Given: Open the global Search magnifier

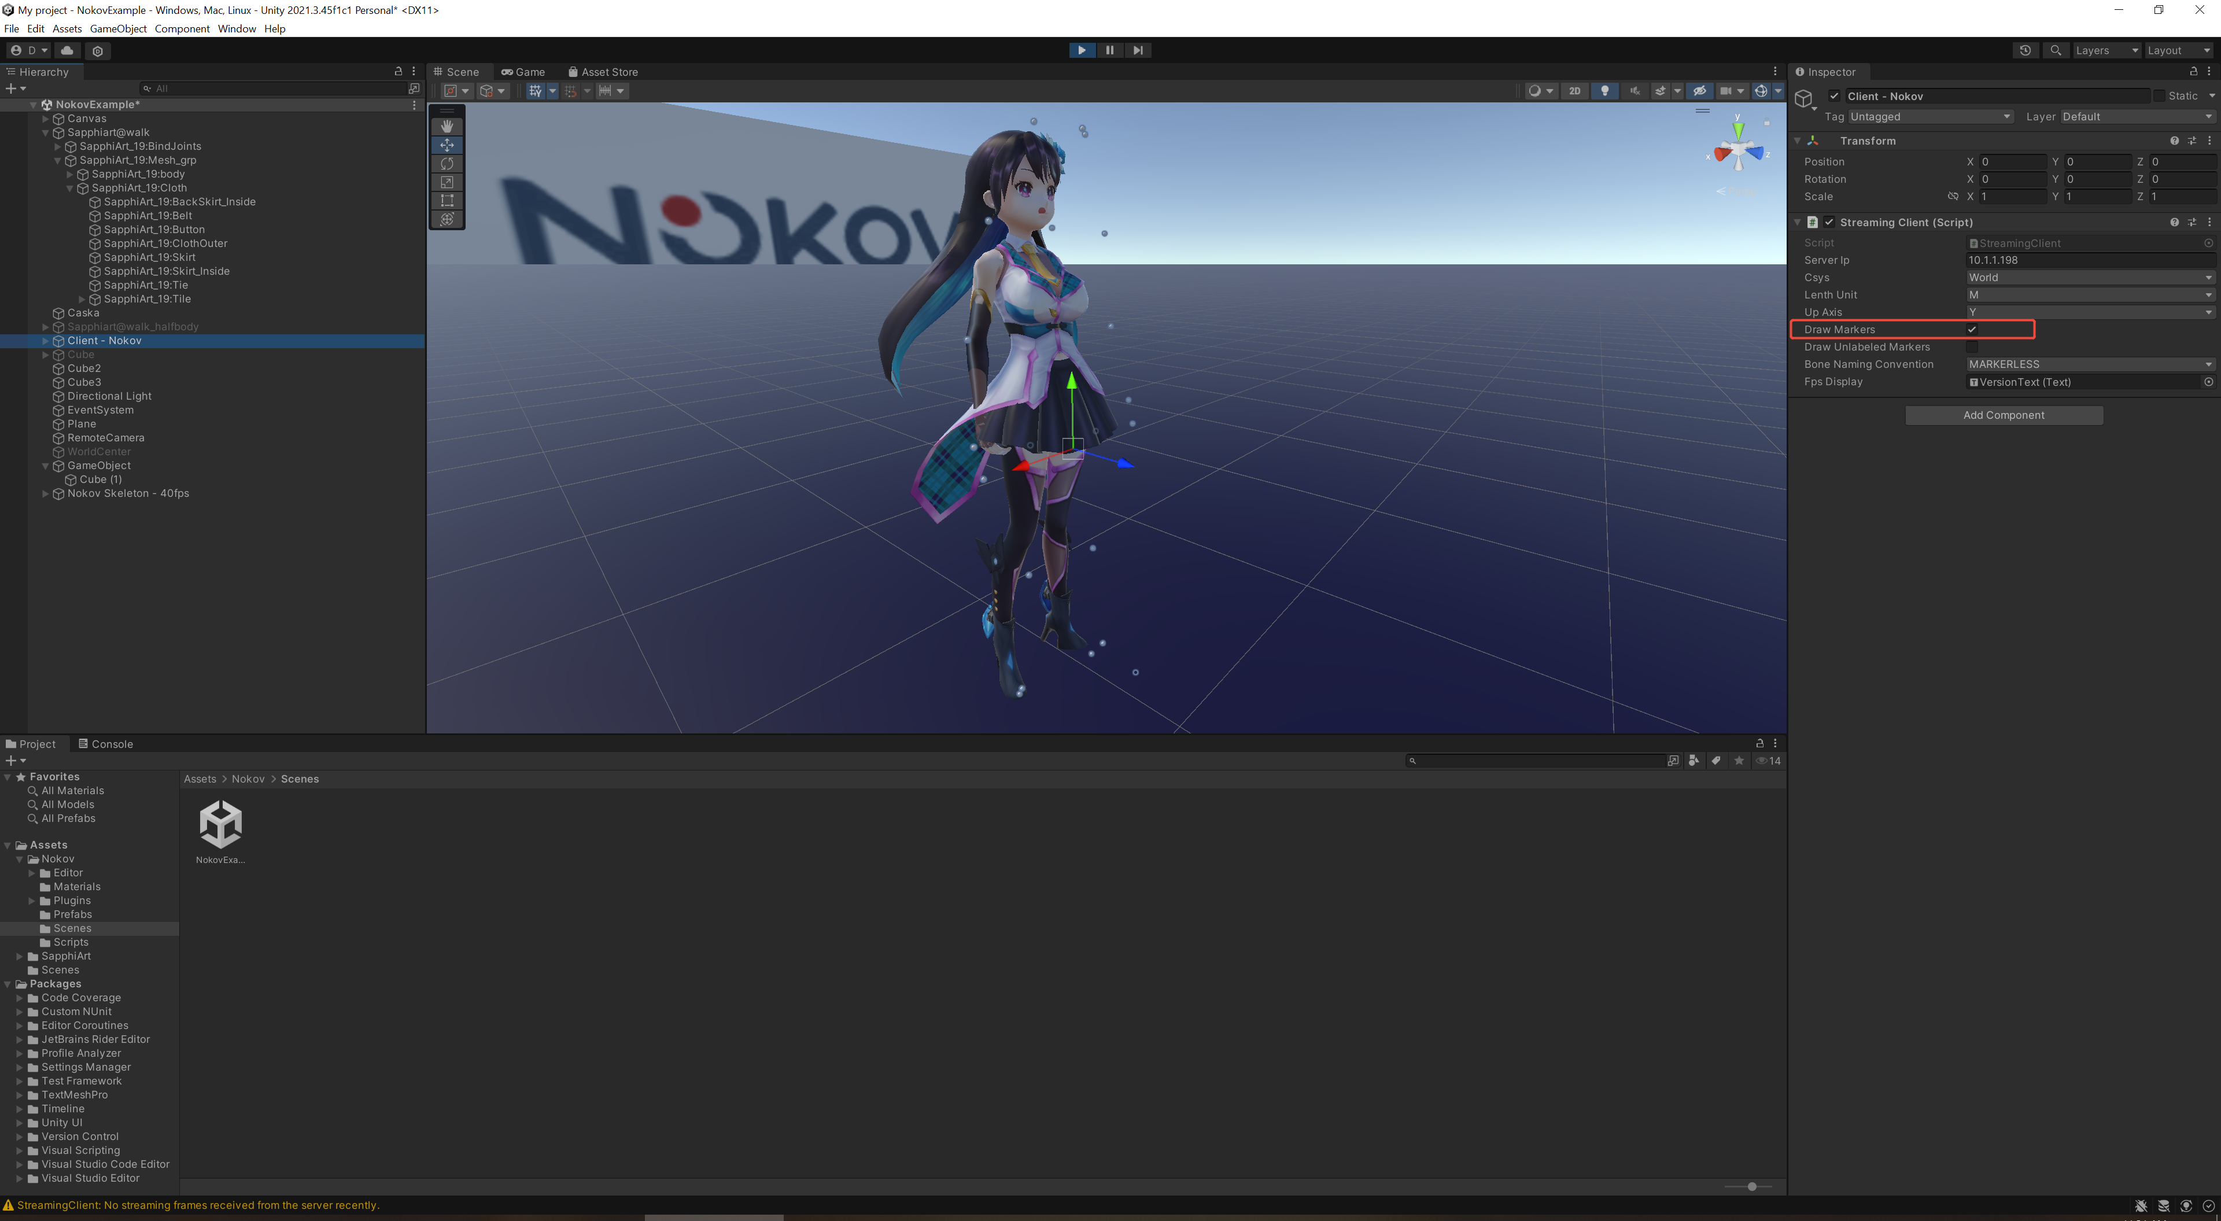Looking at the screenshot, I should pyautogui.click(x=2056, y=50).
